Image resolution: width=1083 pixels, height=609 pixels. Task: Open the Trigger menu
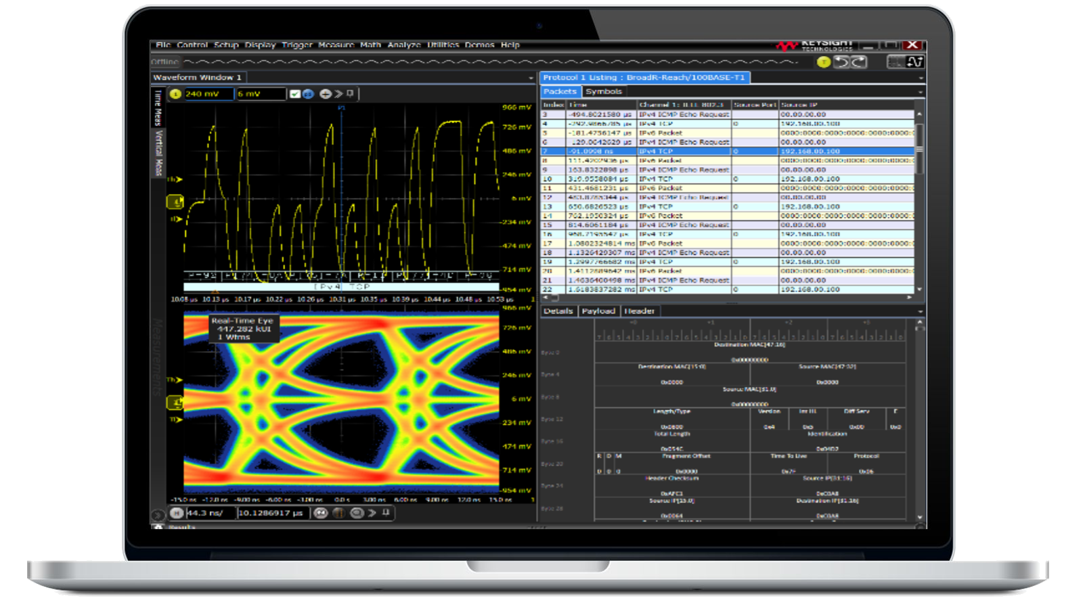(297, 45)
